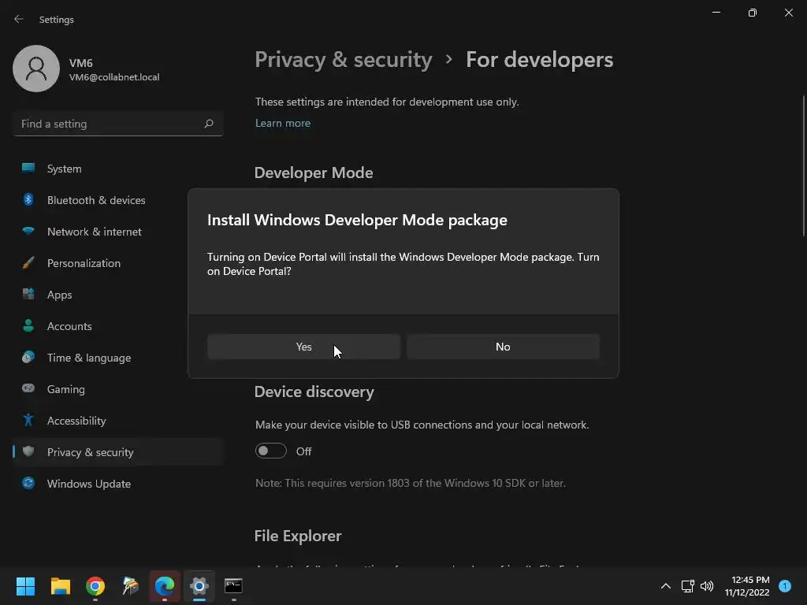Open Google Chrome from the taskbar

(x=95, y=586)
